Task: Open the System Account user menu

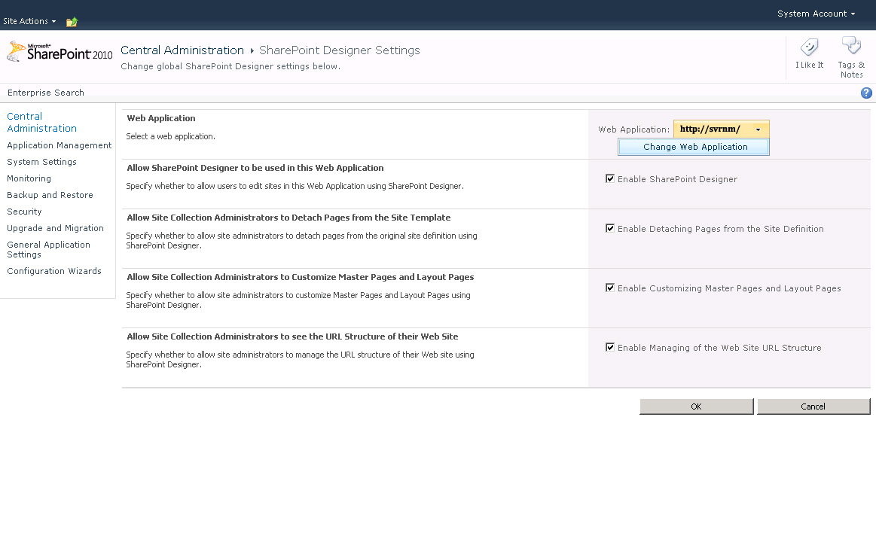Action: pyautogui.click(x=816, y=14)
